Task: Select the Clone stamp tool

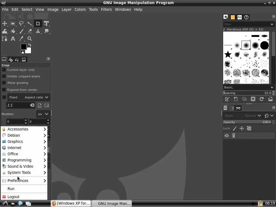Action: [x=38, y=31]
